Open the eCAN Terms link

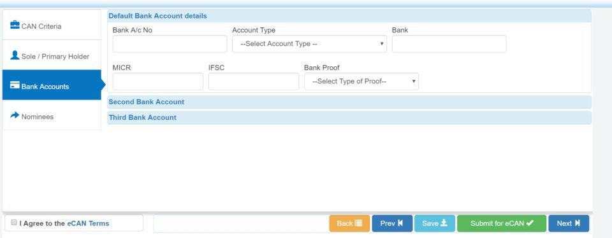(x=88, y=223)
